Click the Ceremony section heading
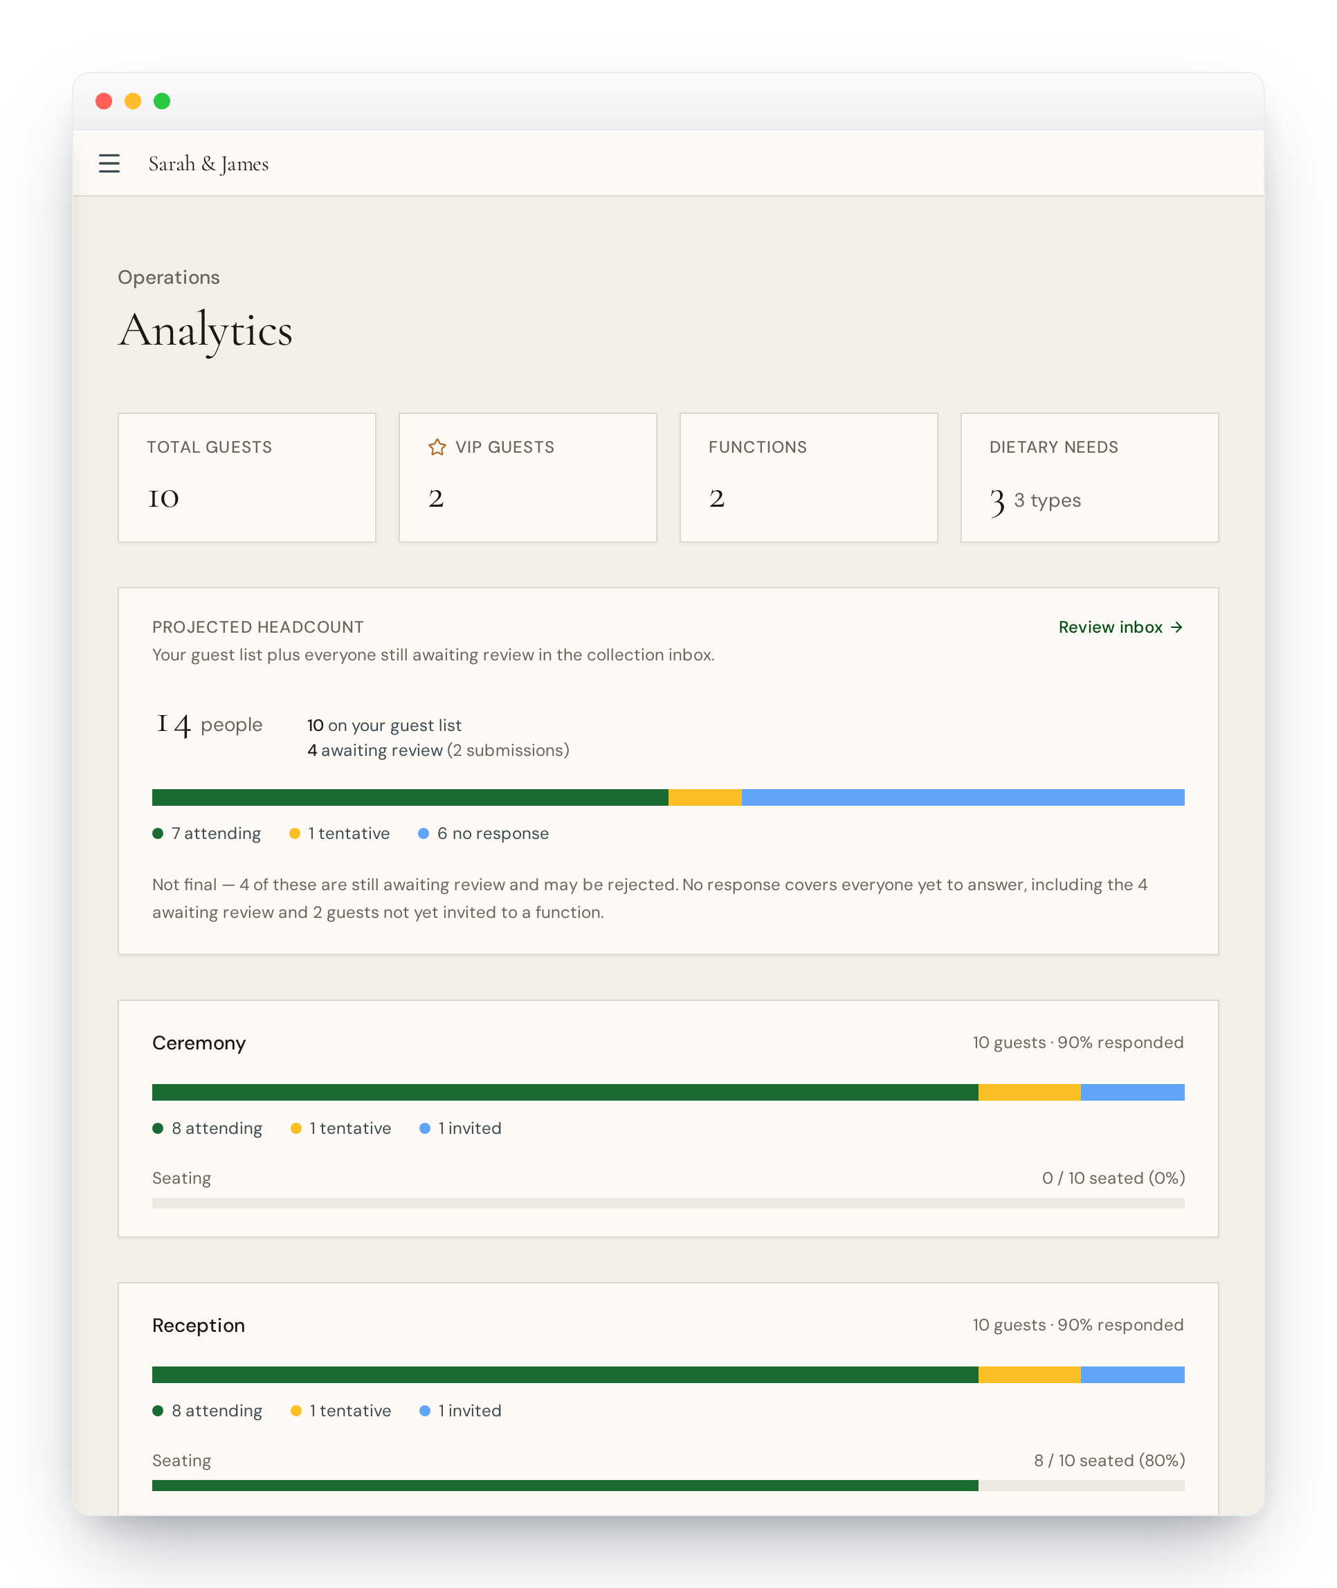Image resolution: width=1337 pixels, height=1588 pixels. click(x=199, y=1043)
